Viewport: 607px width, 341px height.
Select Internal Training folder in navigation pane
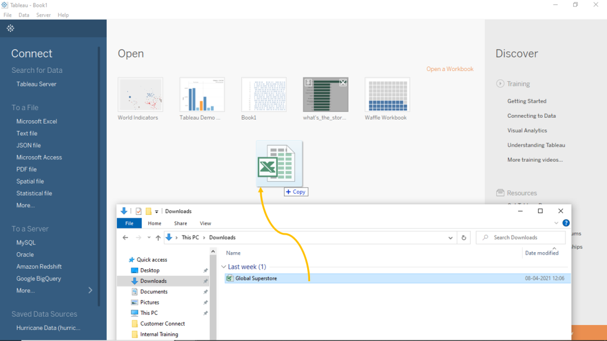159,334
